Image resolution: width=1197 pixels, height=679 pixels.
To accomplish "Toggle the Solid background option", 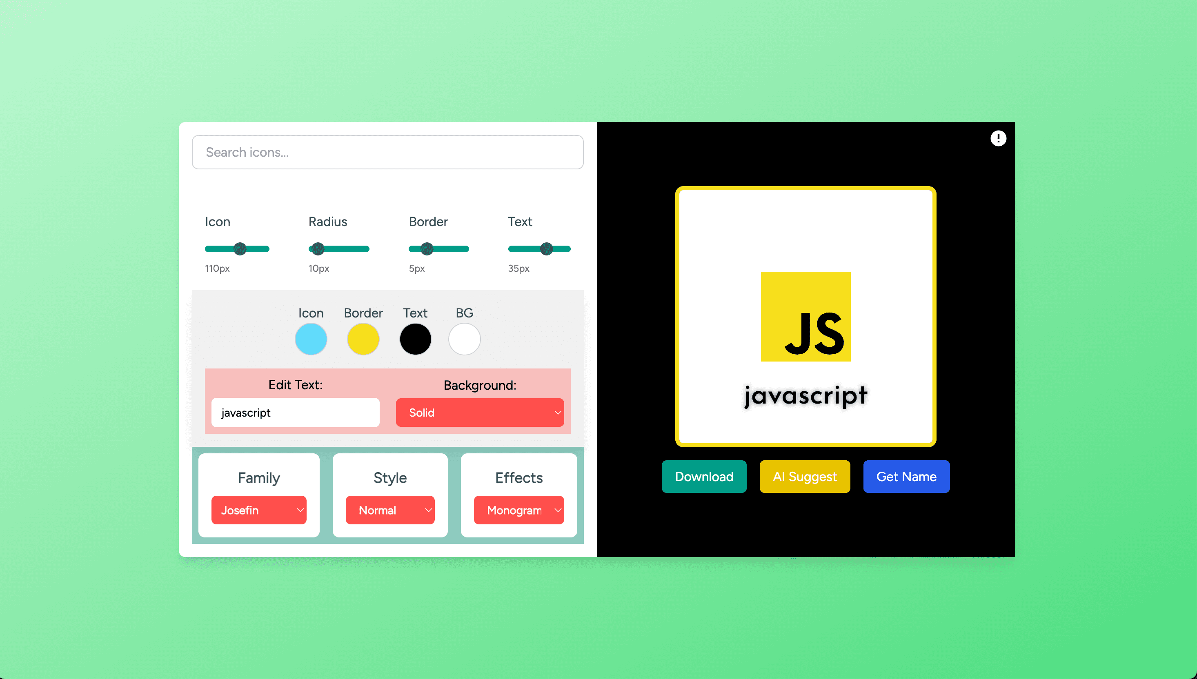I will [480, 413].
